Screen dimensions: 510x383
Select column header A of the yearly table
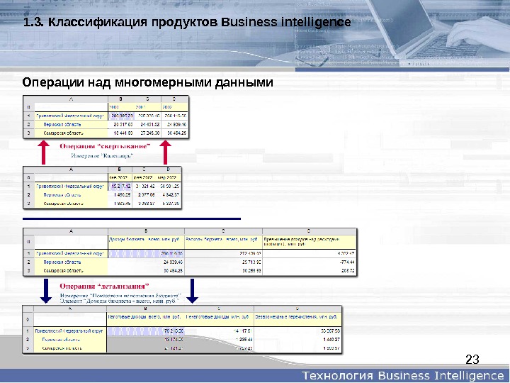click(x=72, y=99)
